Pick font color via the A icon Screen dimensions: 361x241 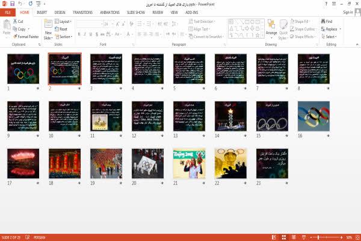click(x=128, y=34)
